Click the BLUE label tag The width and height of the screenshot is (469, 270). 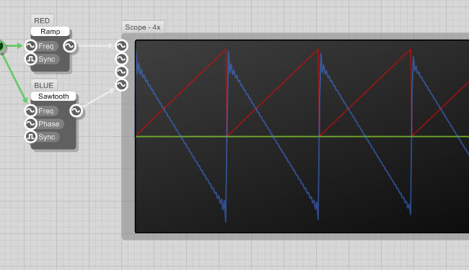44,86
